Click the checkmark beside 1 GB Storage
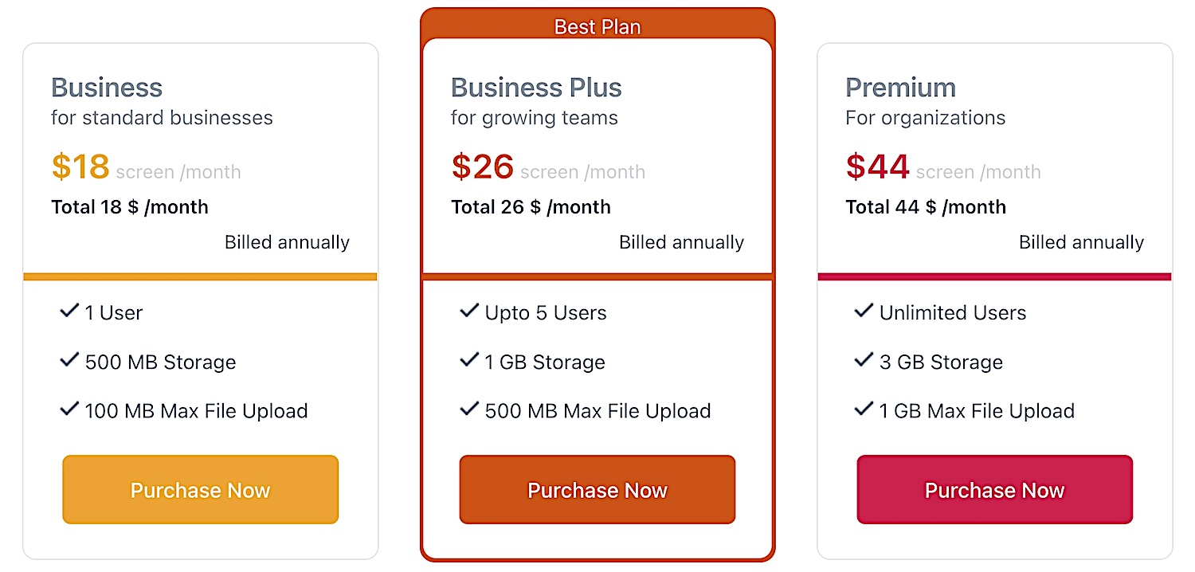Image resolution: width=1195 pixels, height=572 pixels. pos(469,360)
